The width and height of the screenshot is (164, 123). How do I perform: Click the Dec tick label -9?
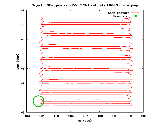23,112
